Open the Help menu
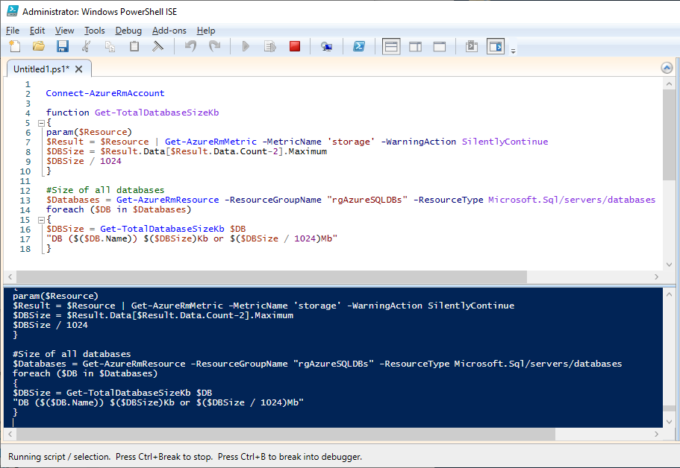This screenshot has width=680, height=468. pos(206,31)
